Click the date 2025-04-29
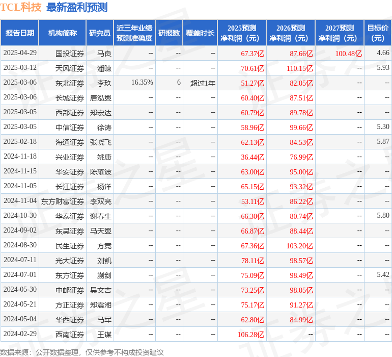Image resolution: width=392 pixels, height=357 pixels. pos(20,53)
